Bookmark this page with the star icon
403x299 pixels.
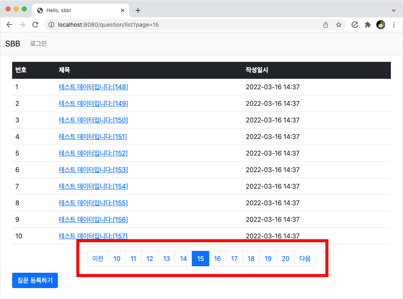339,25
